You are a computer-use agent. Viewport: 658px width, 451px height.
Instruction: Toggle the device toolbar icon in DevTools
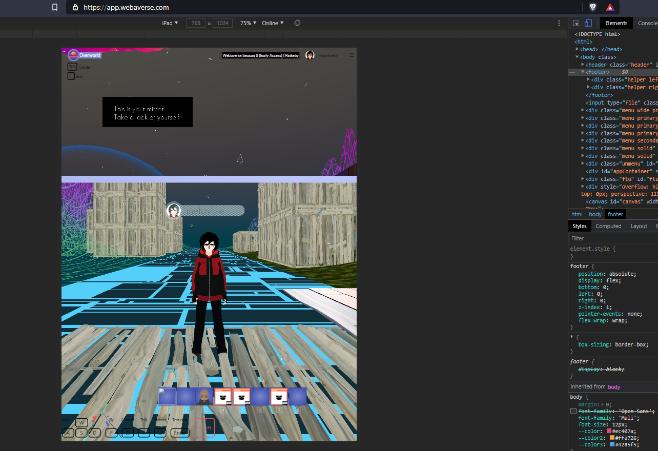tap(588, 23)
